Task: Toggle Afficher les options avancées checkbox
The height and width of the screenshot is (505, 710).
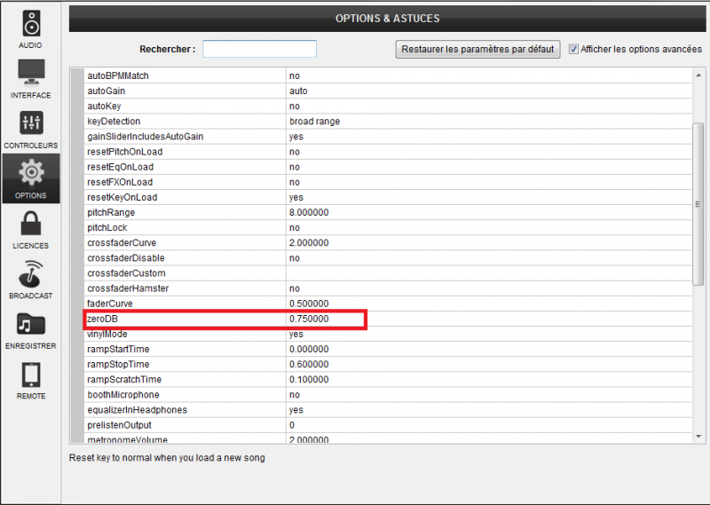Action: [573, 49]
